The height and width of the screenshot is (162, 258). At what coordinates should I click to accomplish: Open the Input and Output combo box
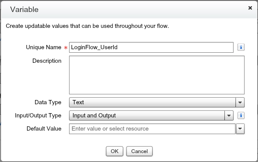pyautogui.click(x=147, y=115)
